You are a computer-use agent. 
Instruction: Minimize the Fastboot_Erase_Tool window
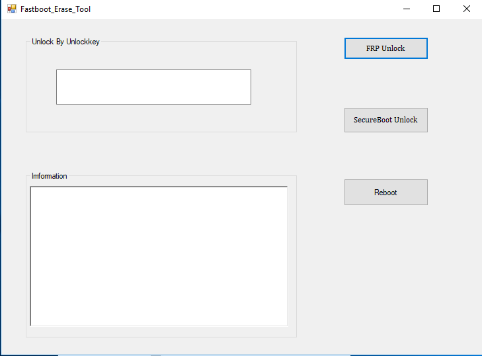[407, 9]
